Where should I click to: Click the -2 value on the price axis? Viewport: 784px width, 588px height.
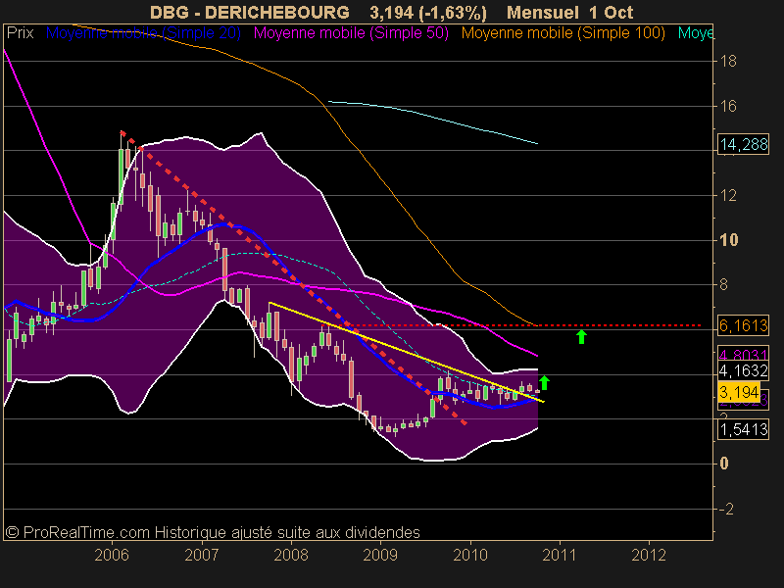click(726, 509)
